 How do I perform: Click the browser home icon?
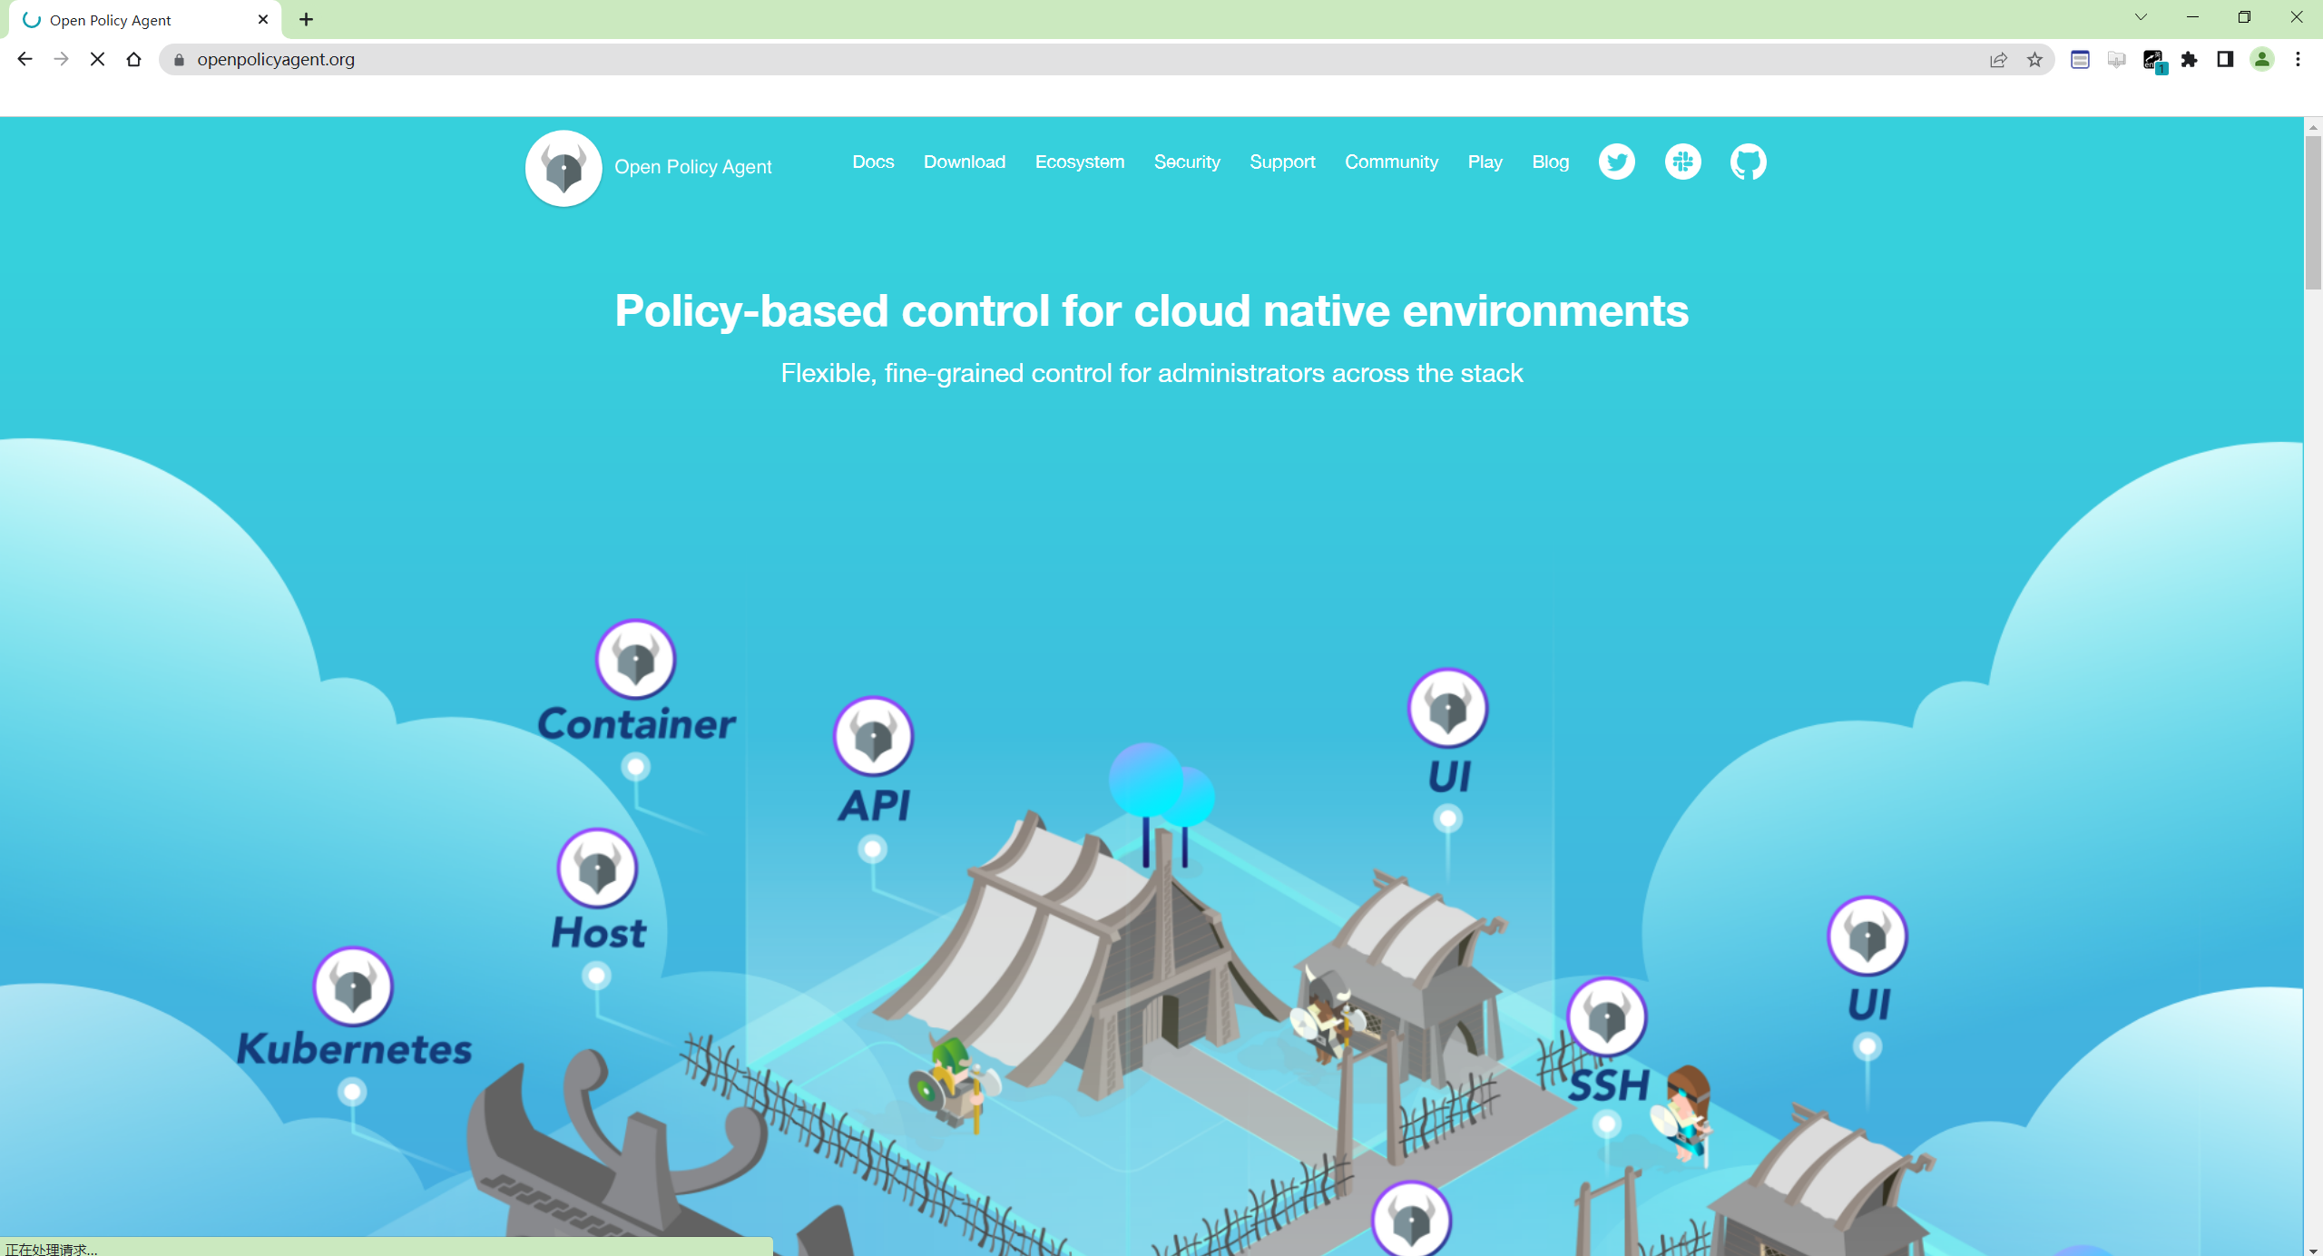(x=133, y=59)
